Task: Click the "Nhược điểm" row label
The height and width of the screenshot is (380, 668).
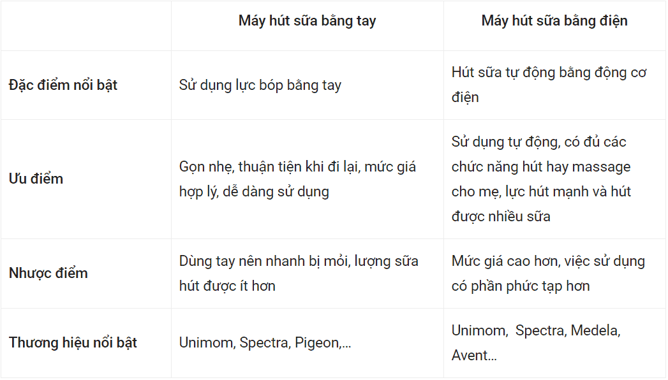Action: pos(48,274)
